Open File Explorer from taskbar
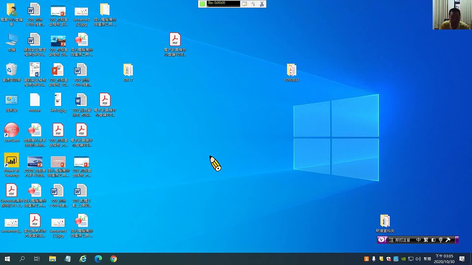The width and height of the screenshot is (472, 265). [x=52, y=259]
